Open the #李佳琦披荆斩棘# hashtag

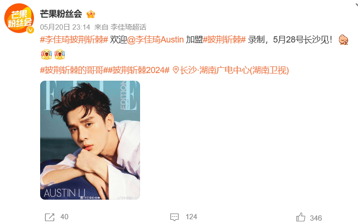[x=74, y=40]
